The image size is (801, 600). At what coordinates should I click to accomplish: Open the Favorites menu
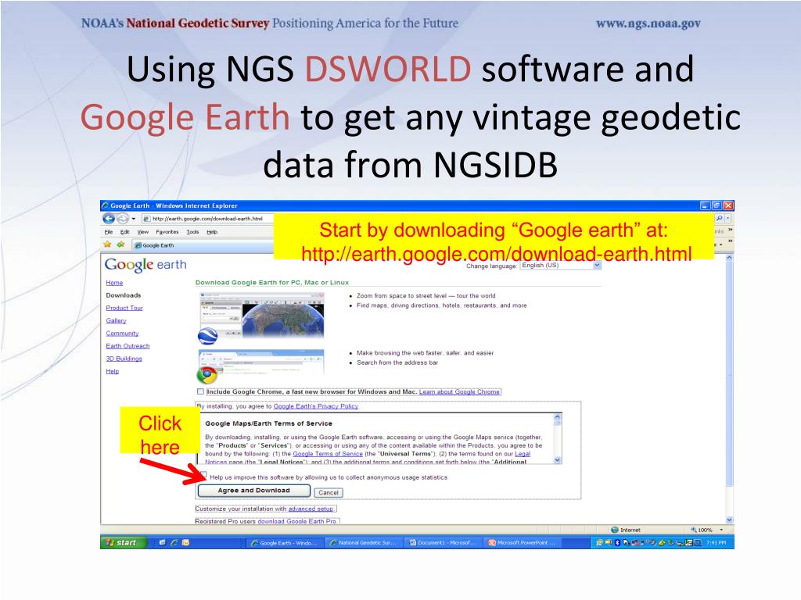[x=167, y=231]
